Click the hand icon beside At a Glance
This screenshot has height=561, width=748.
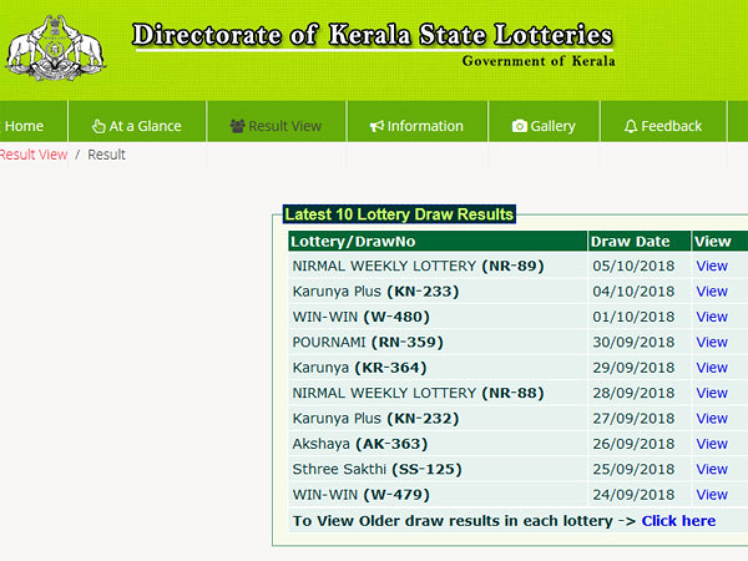pyautogui.click(x=98, y=127)
